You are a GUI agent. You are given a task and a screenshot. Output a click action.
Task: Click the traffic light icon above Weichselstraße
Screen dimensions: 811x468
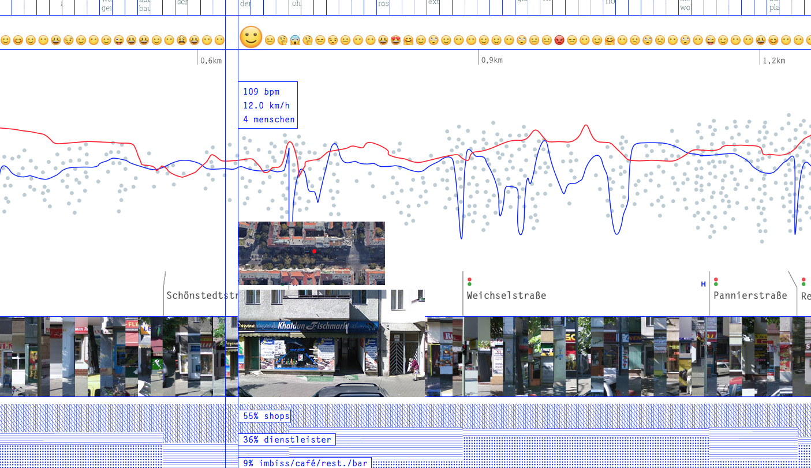point(469,282)
